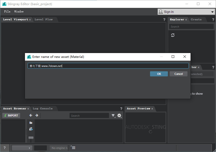Click the create new asset icon
Screen dimensions: 216x152
(x=31, y=129)
